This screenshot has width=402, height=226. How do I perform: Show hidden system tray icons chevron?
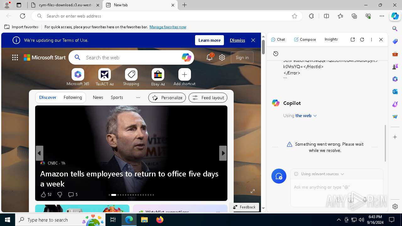click(x=339, y=220)
